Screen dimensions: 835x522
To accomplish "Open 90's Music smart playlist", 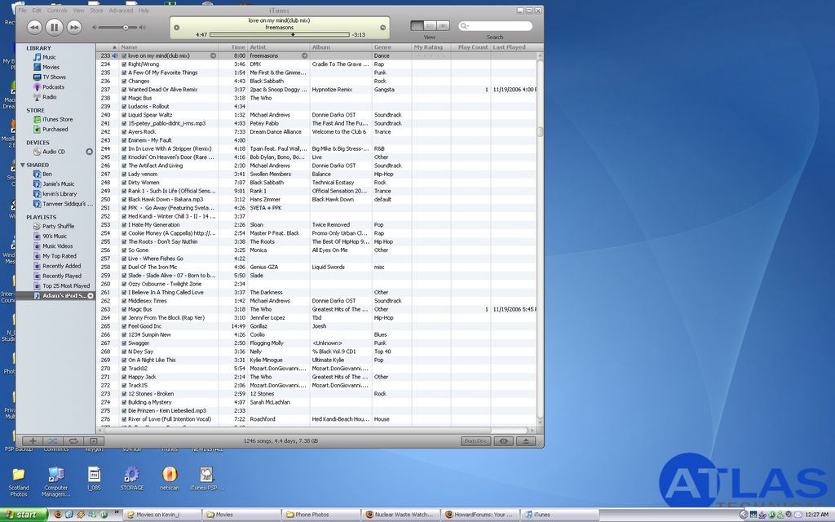I will tap(55, 236).
